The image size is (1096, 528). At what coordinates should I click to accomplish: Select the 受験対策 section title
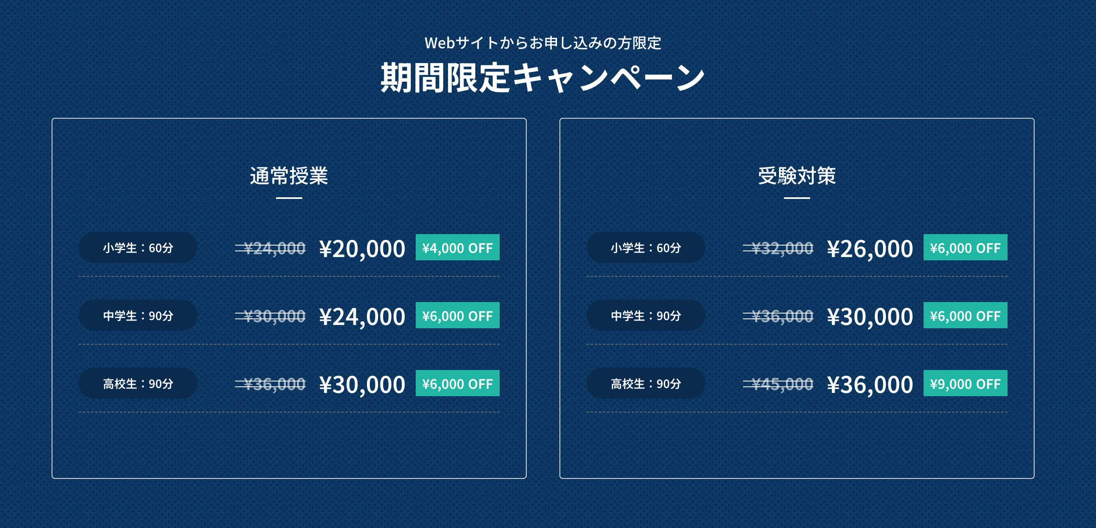point(797,176)
